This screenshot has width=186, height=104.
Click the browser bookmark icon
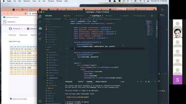pos(25,14)
